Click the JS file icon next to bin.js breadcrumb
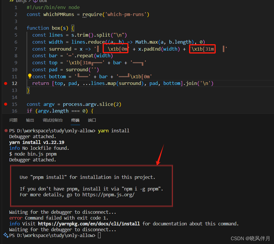274x244 pixels. [x=11, y=1]
